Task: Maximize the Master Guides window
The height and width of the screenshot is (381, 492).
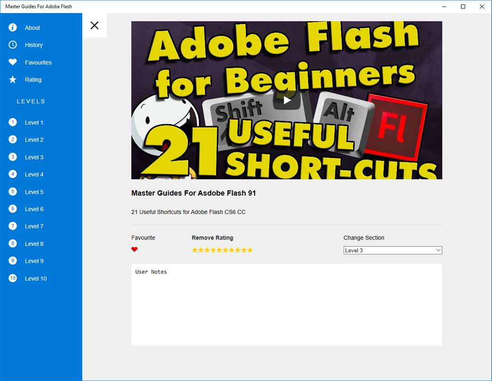Action: (463, 6)
